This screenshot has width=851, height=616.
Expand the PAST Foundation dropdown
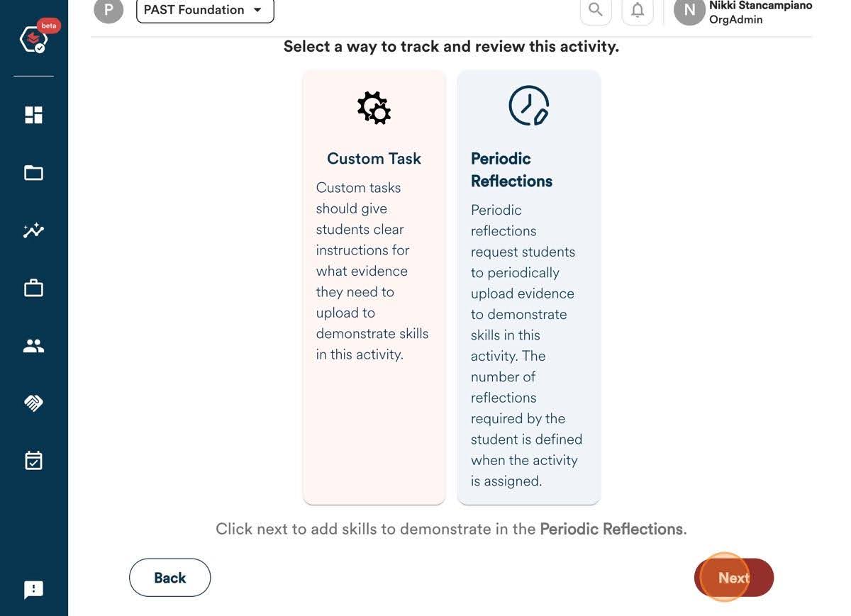(x=205, y=10)
